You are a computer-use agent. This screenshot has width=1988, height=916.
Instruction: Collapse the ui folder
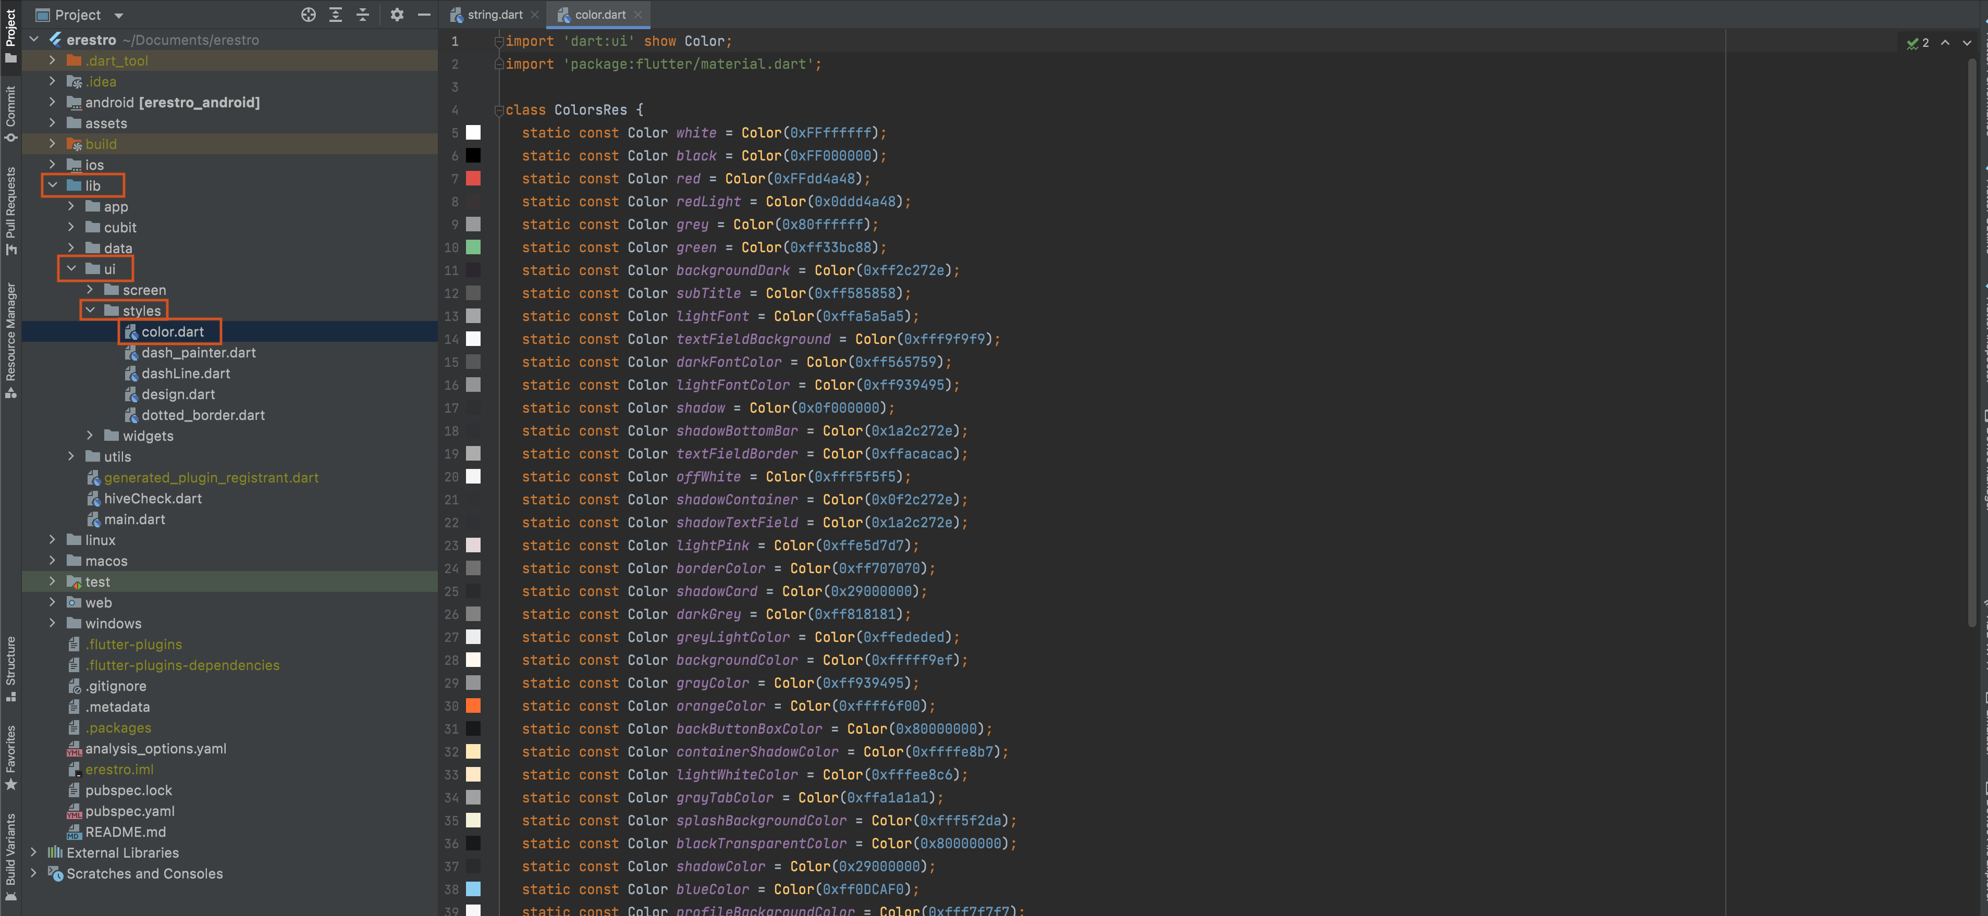pyautogui.click(x=71, y=268)
